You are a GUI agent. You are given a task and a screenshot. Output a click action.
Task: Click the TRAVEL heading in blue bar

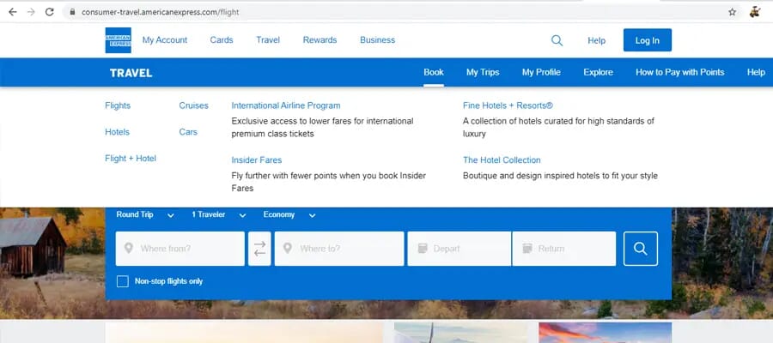pyautogui.click(x=131, y=74)
